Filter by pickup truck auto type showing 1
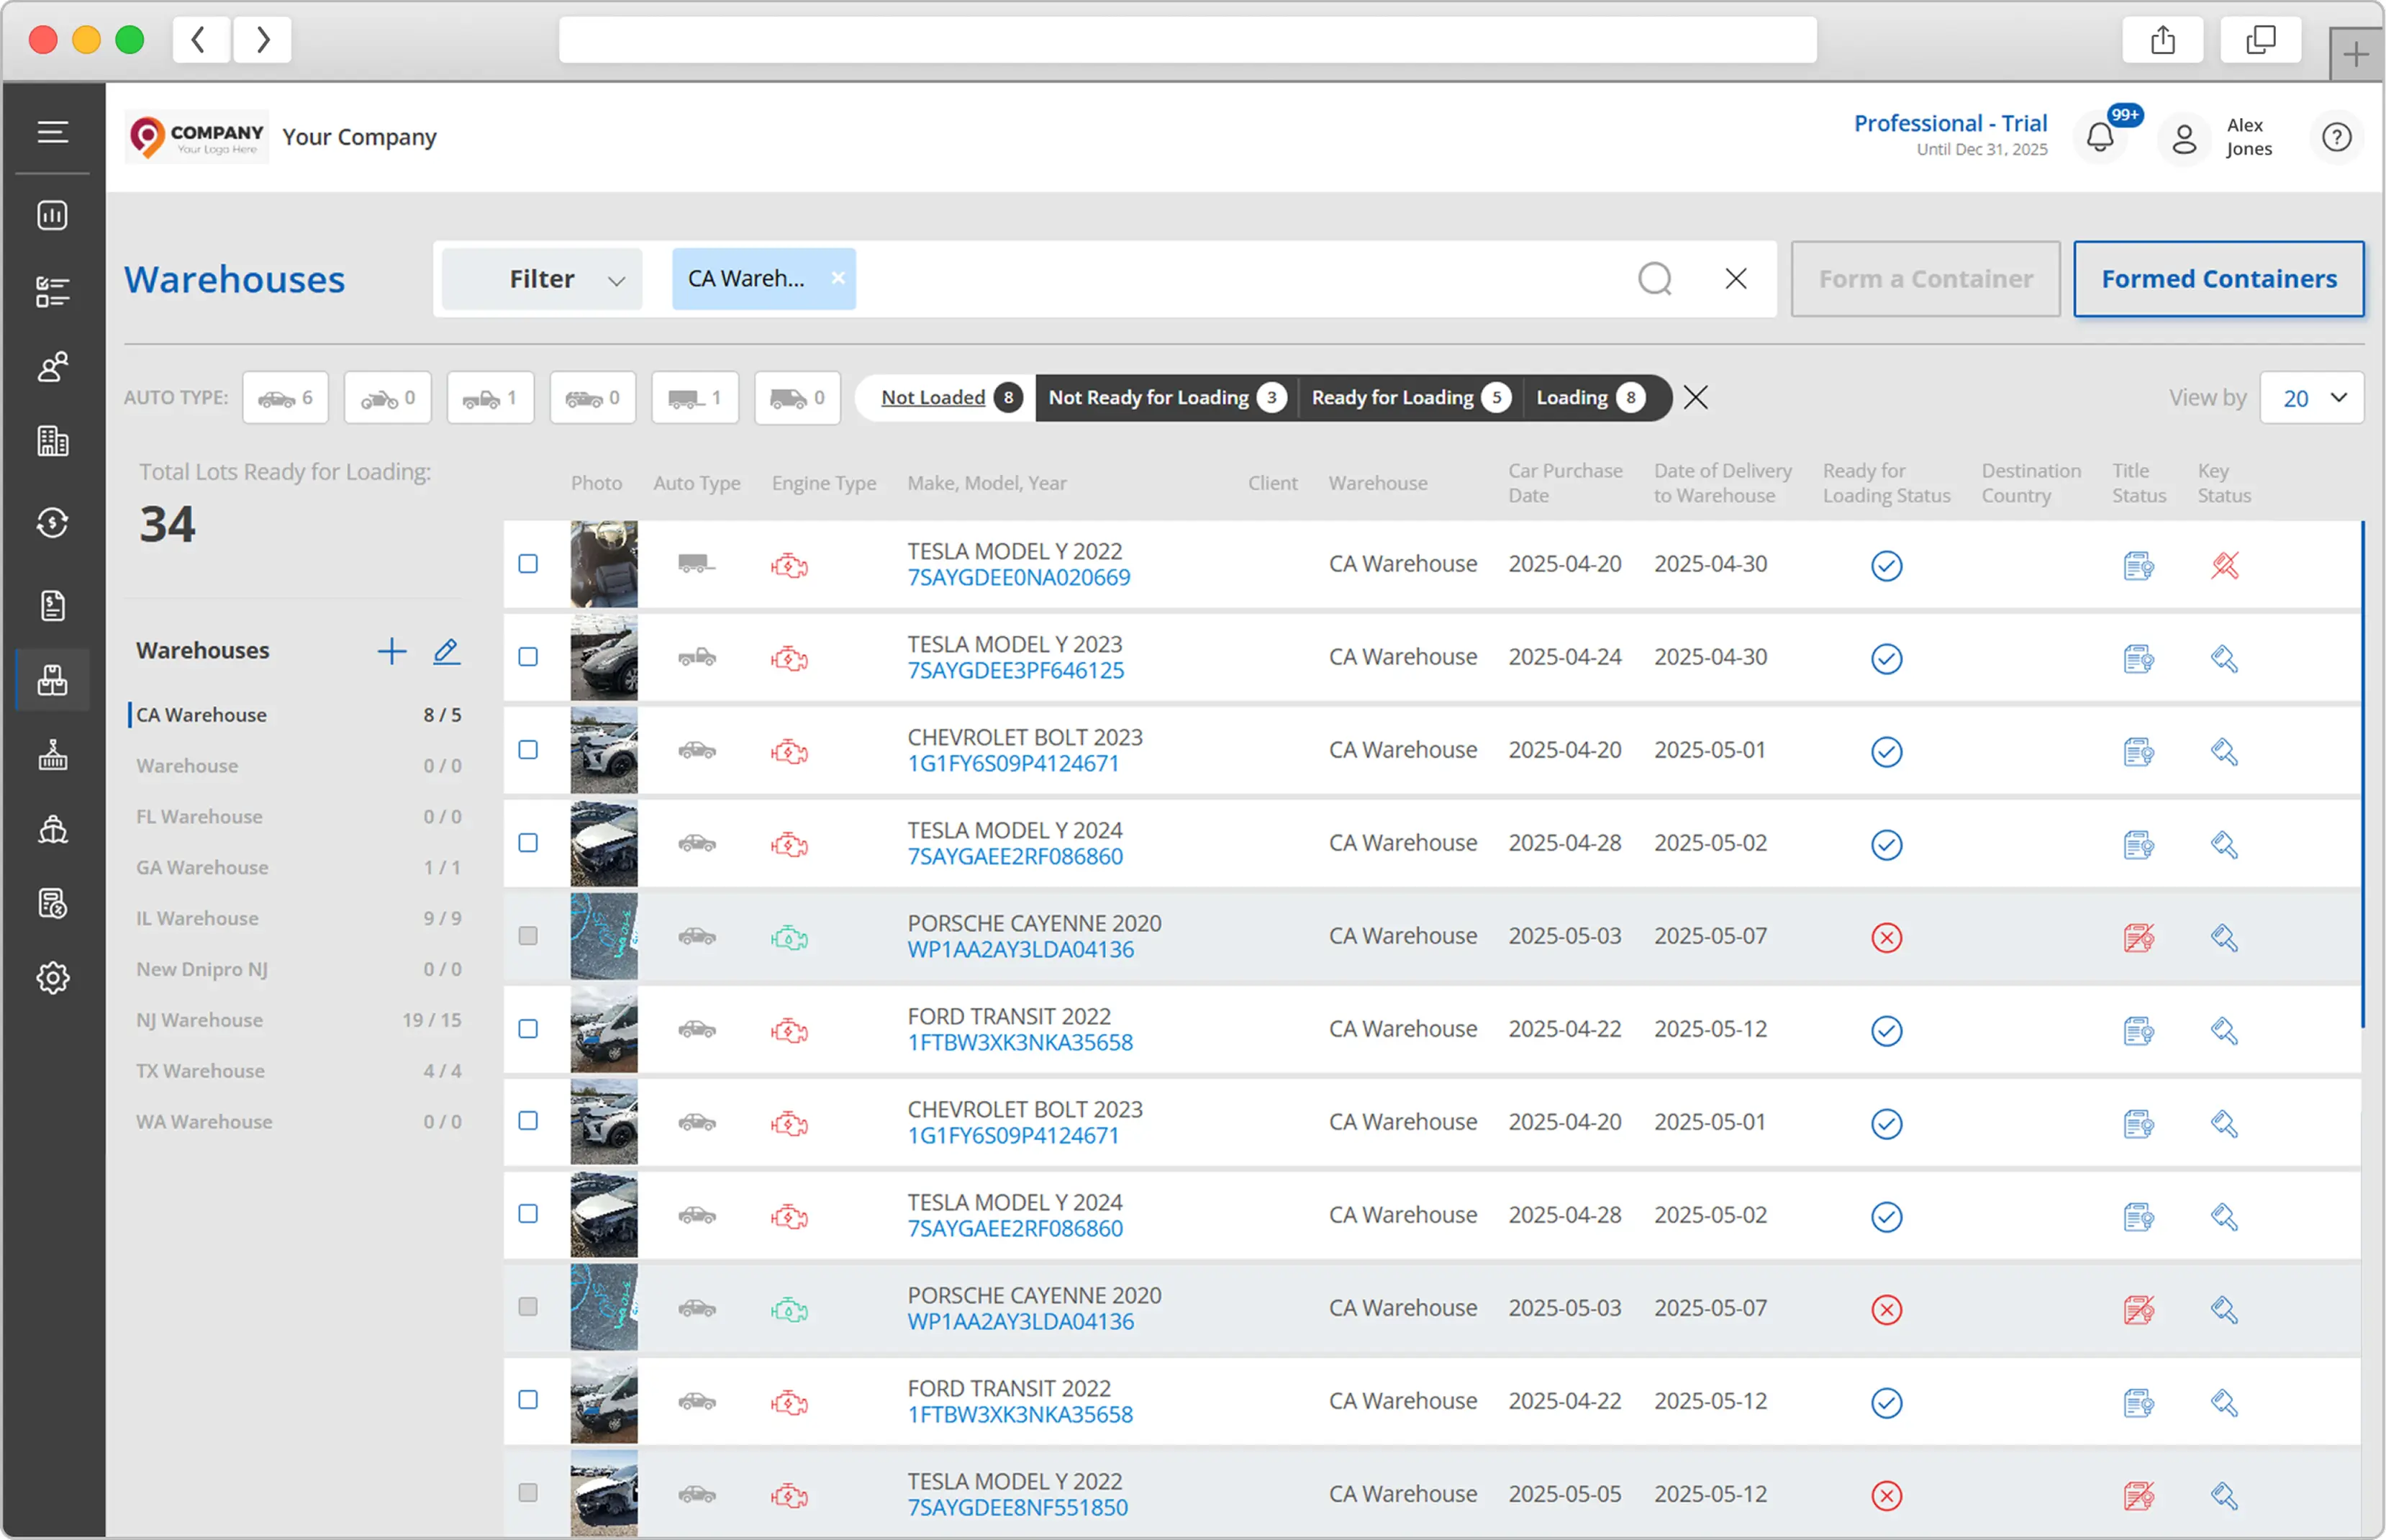Screen dimensions: 2386x1540 (x=491, y=398)
